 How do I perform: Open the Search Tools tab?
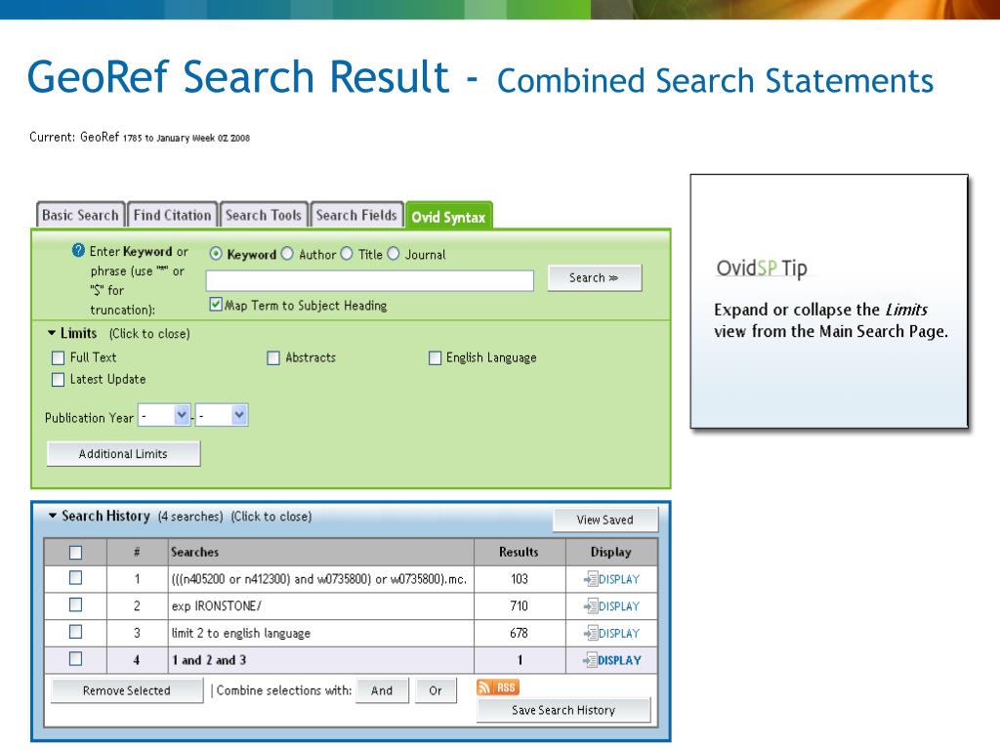click(x=264, y=215)
